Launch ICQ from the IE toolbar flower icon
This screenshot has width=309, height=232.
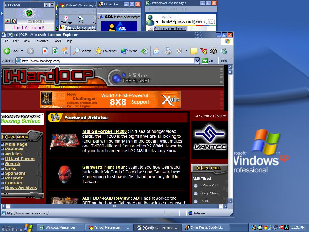(x=213, y=51)
